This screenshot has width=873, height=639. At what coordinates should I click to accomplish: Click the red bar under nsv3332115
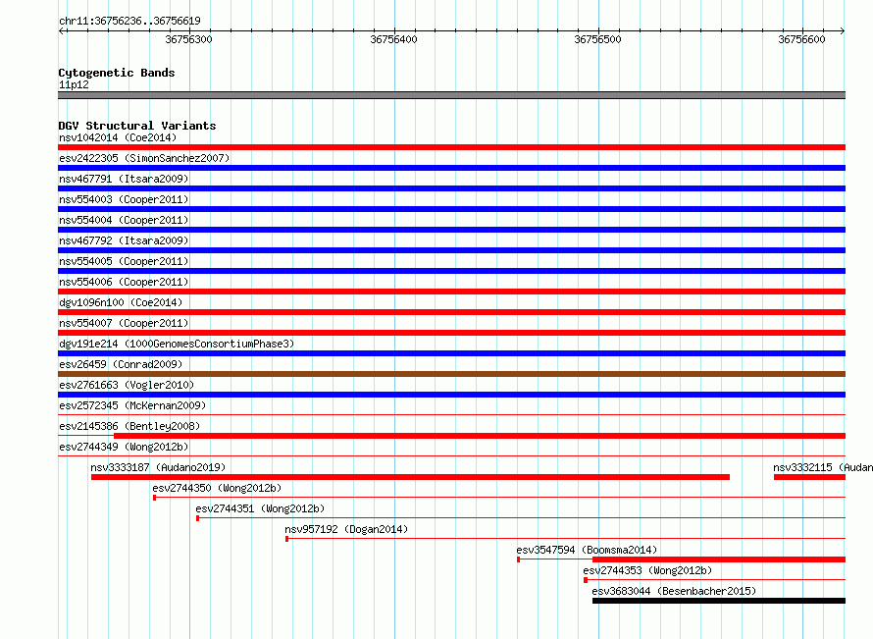[x=809, y=477]
